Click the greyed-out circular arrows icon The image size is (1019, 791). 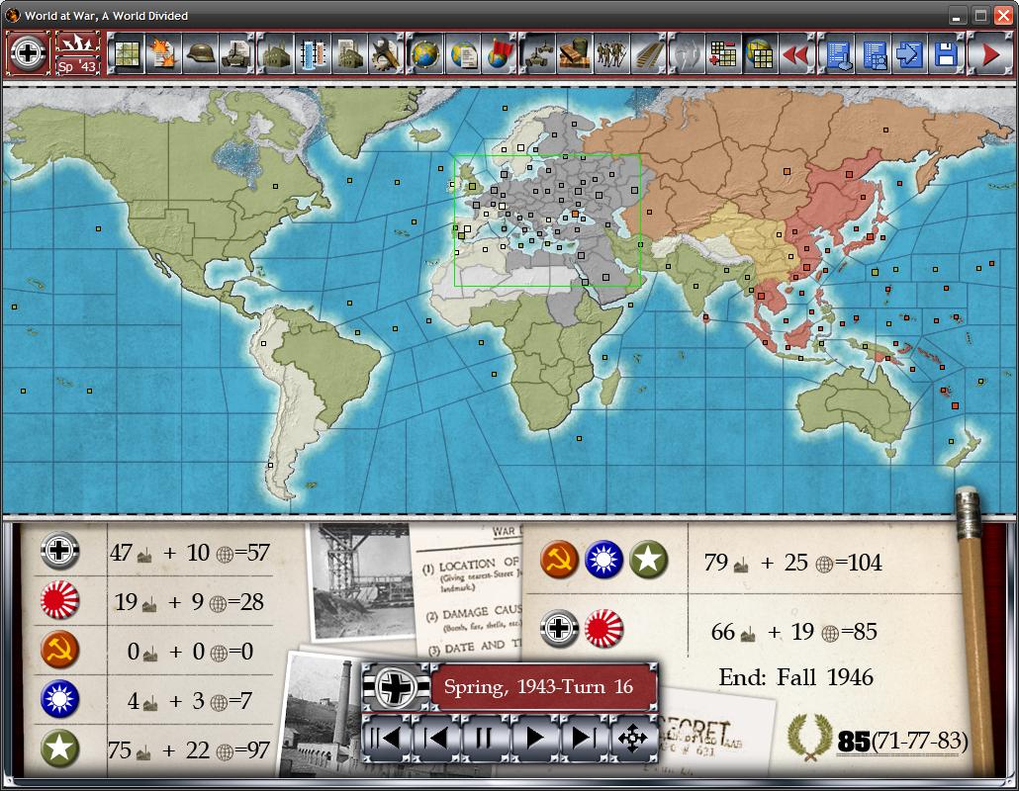point(687,53)
